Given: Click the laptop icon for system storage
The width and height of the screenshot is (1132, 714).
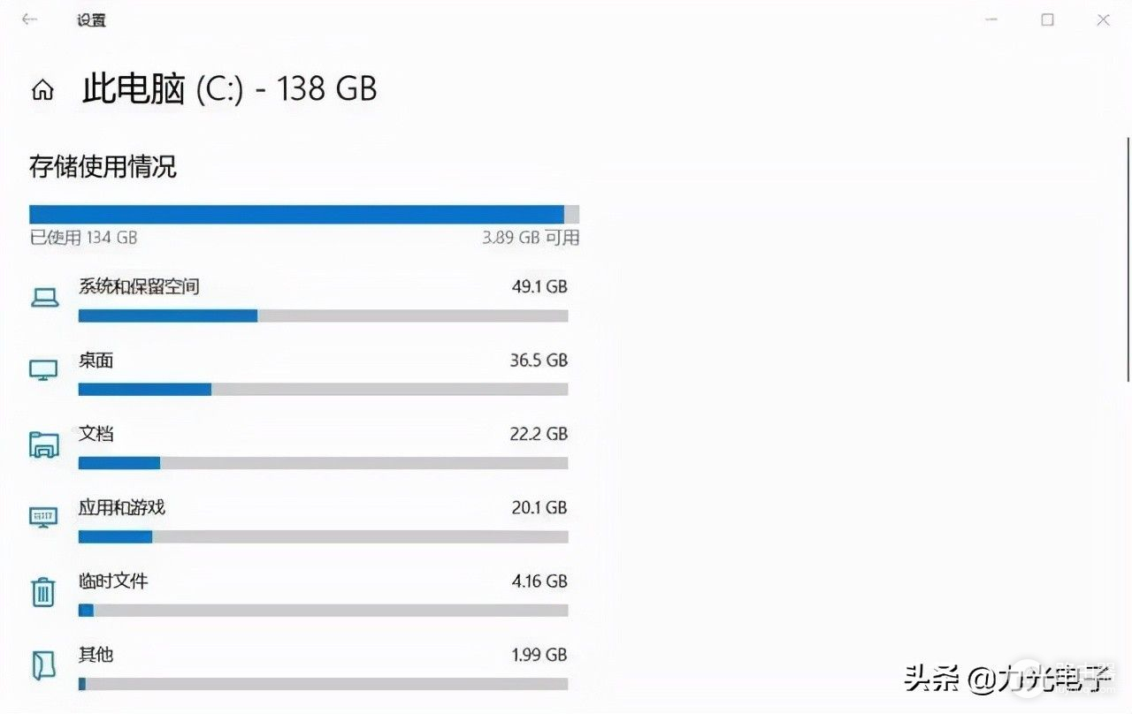Looking at the screenshot, I should [44, 298].
